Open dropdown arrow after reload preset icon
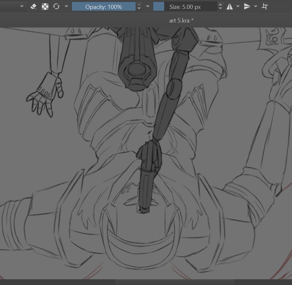 [66, 6]
